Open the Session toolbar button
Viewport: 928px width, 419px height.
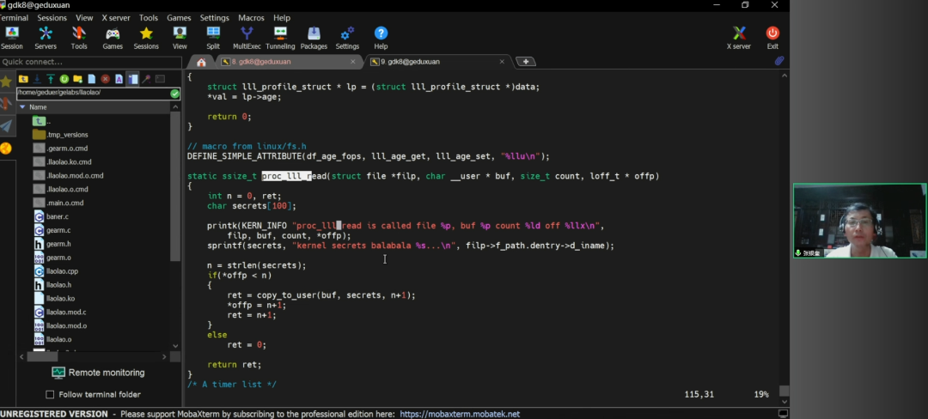click(12, 39)
